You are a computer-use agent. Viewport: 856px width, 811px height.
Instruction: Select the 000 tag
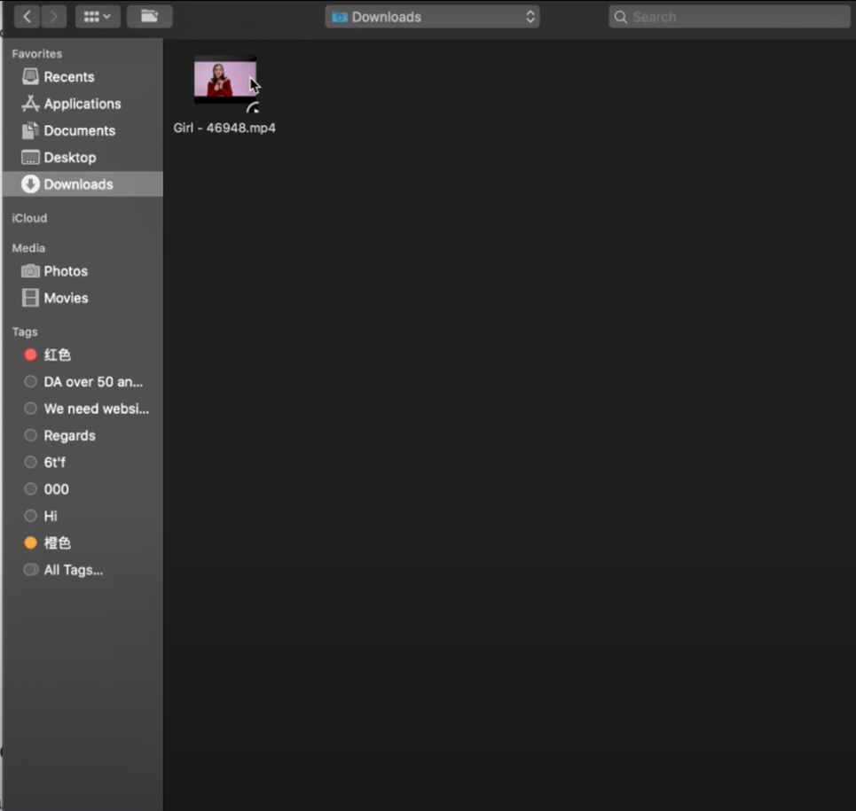pos(82,489)
